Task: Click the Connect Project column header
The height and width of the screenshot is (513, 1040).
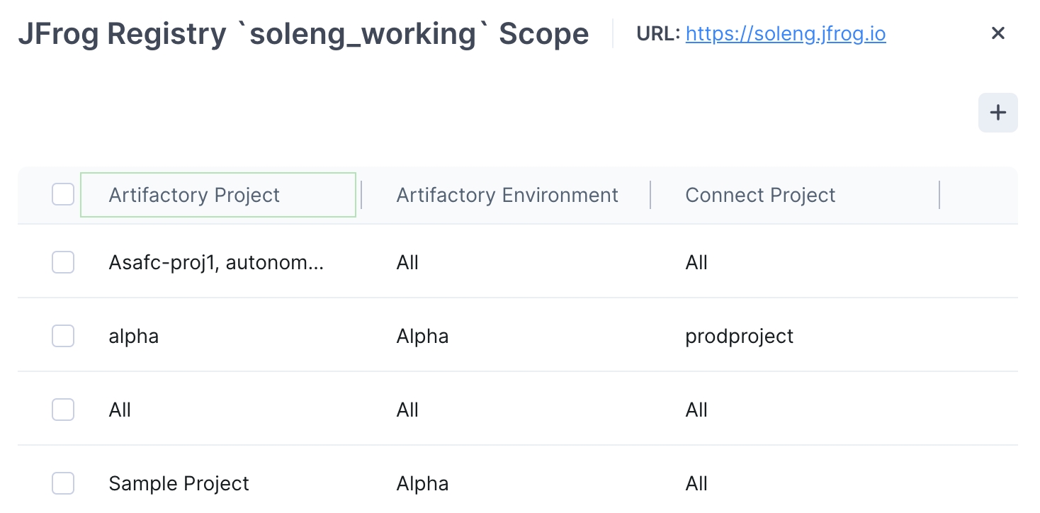Action: [760, 195]
